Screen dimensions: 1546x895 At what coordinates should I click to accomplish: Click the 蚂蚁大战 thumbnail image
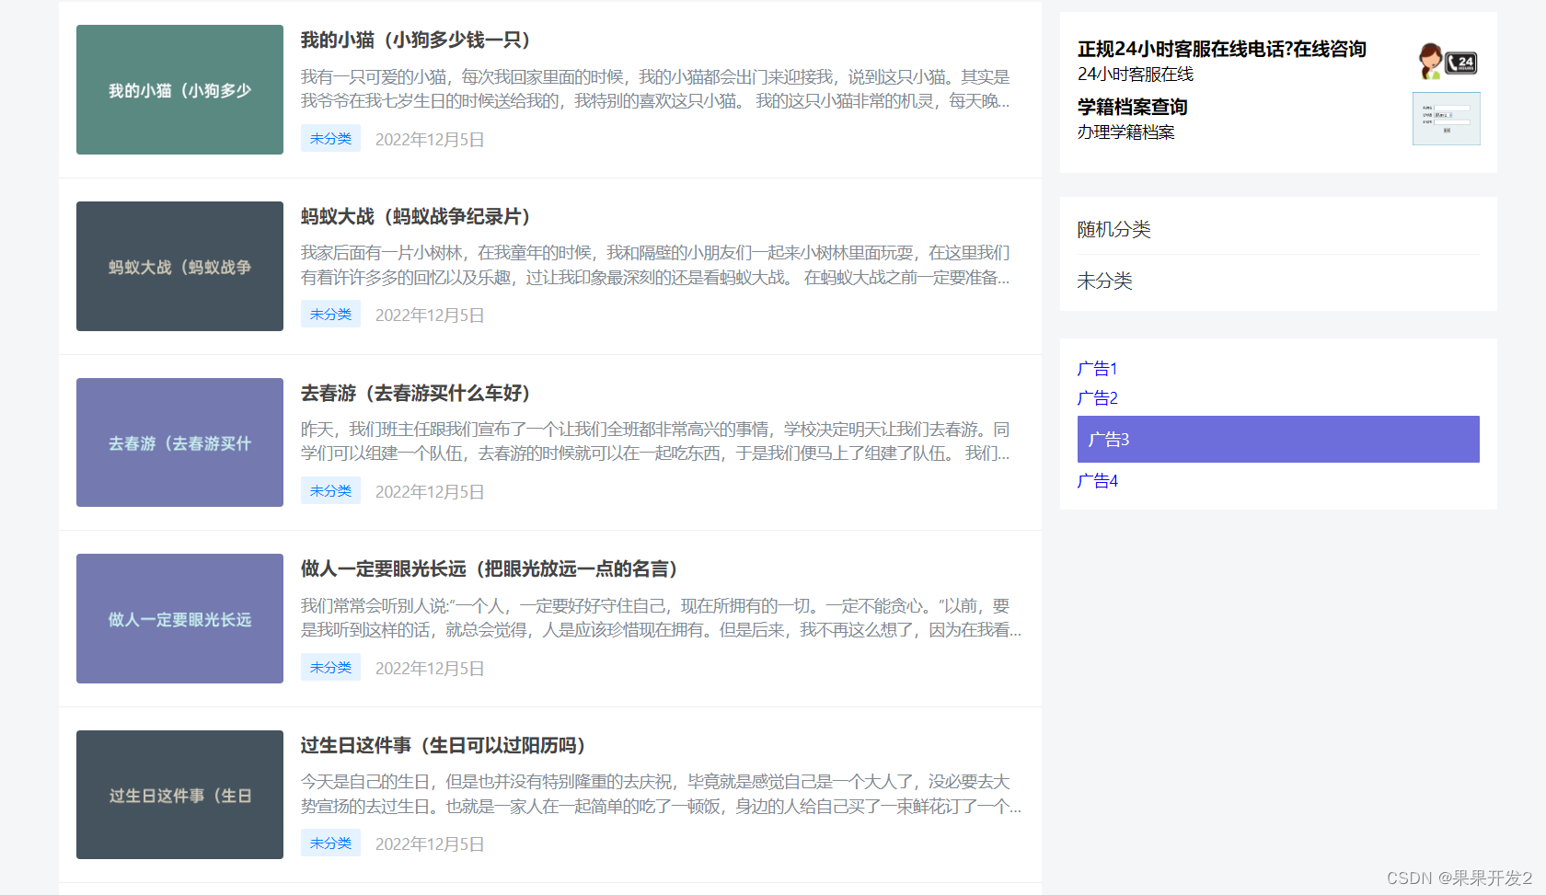pos(179,266)
